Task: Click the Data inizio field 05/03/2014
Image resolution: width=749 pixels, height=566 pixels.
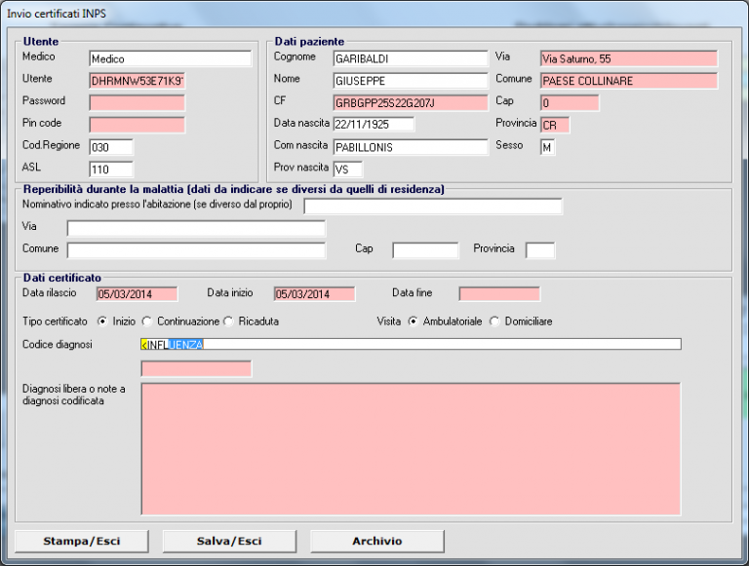Action: [x=315, y=294]
